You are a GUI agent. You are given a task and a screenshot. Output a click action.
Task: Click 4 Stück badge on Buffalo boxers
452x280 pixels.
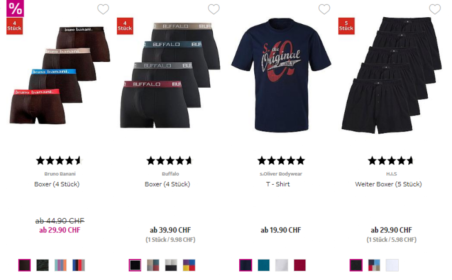[125, 26]
